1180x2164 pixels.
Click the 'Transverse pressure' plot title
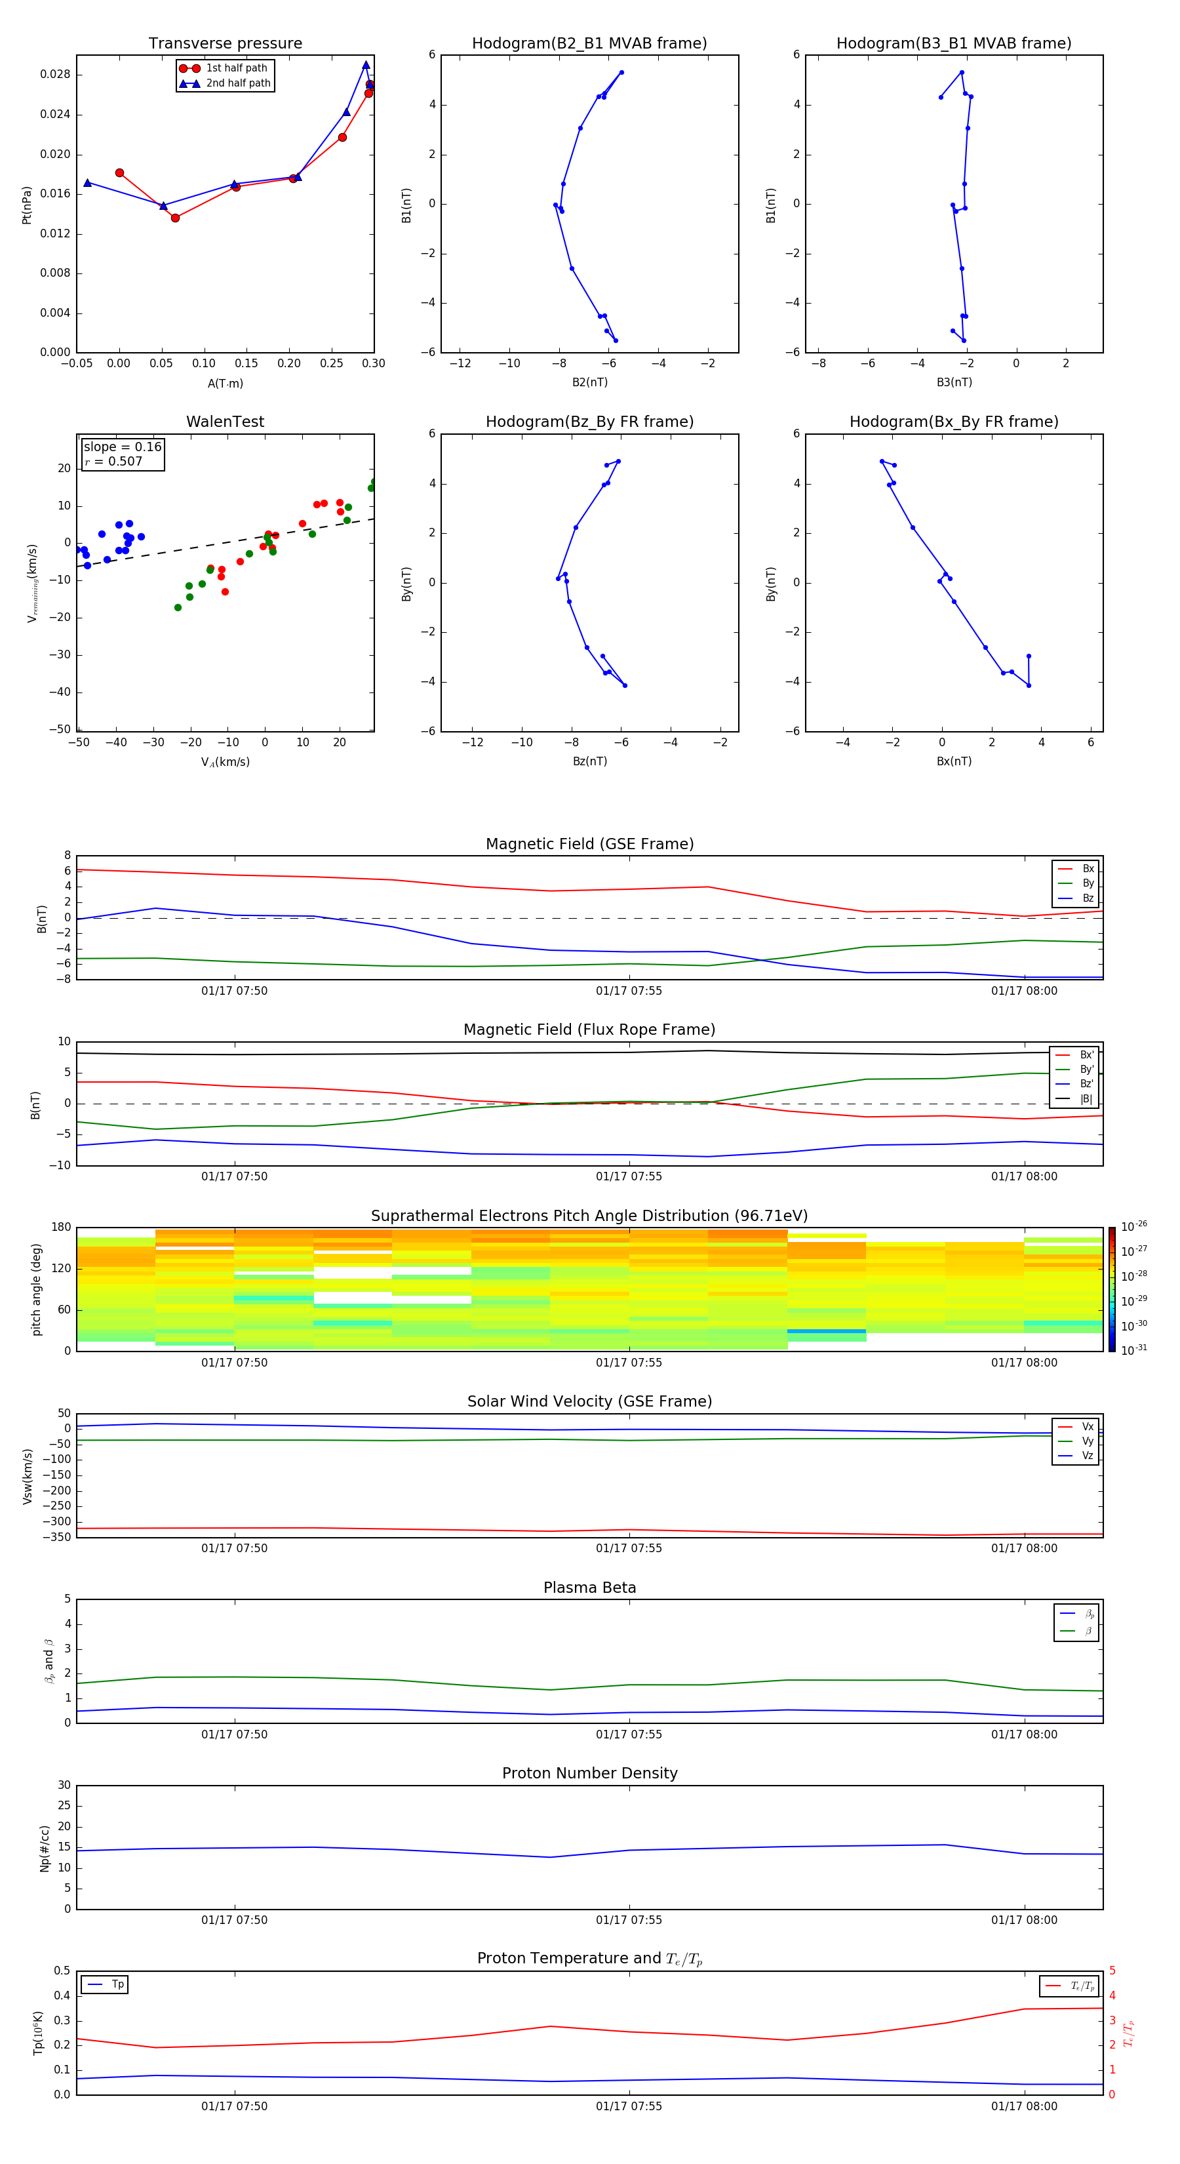point(225,44)
